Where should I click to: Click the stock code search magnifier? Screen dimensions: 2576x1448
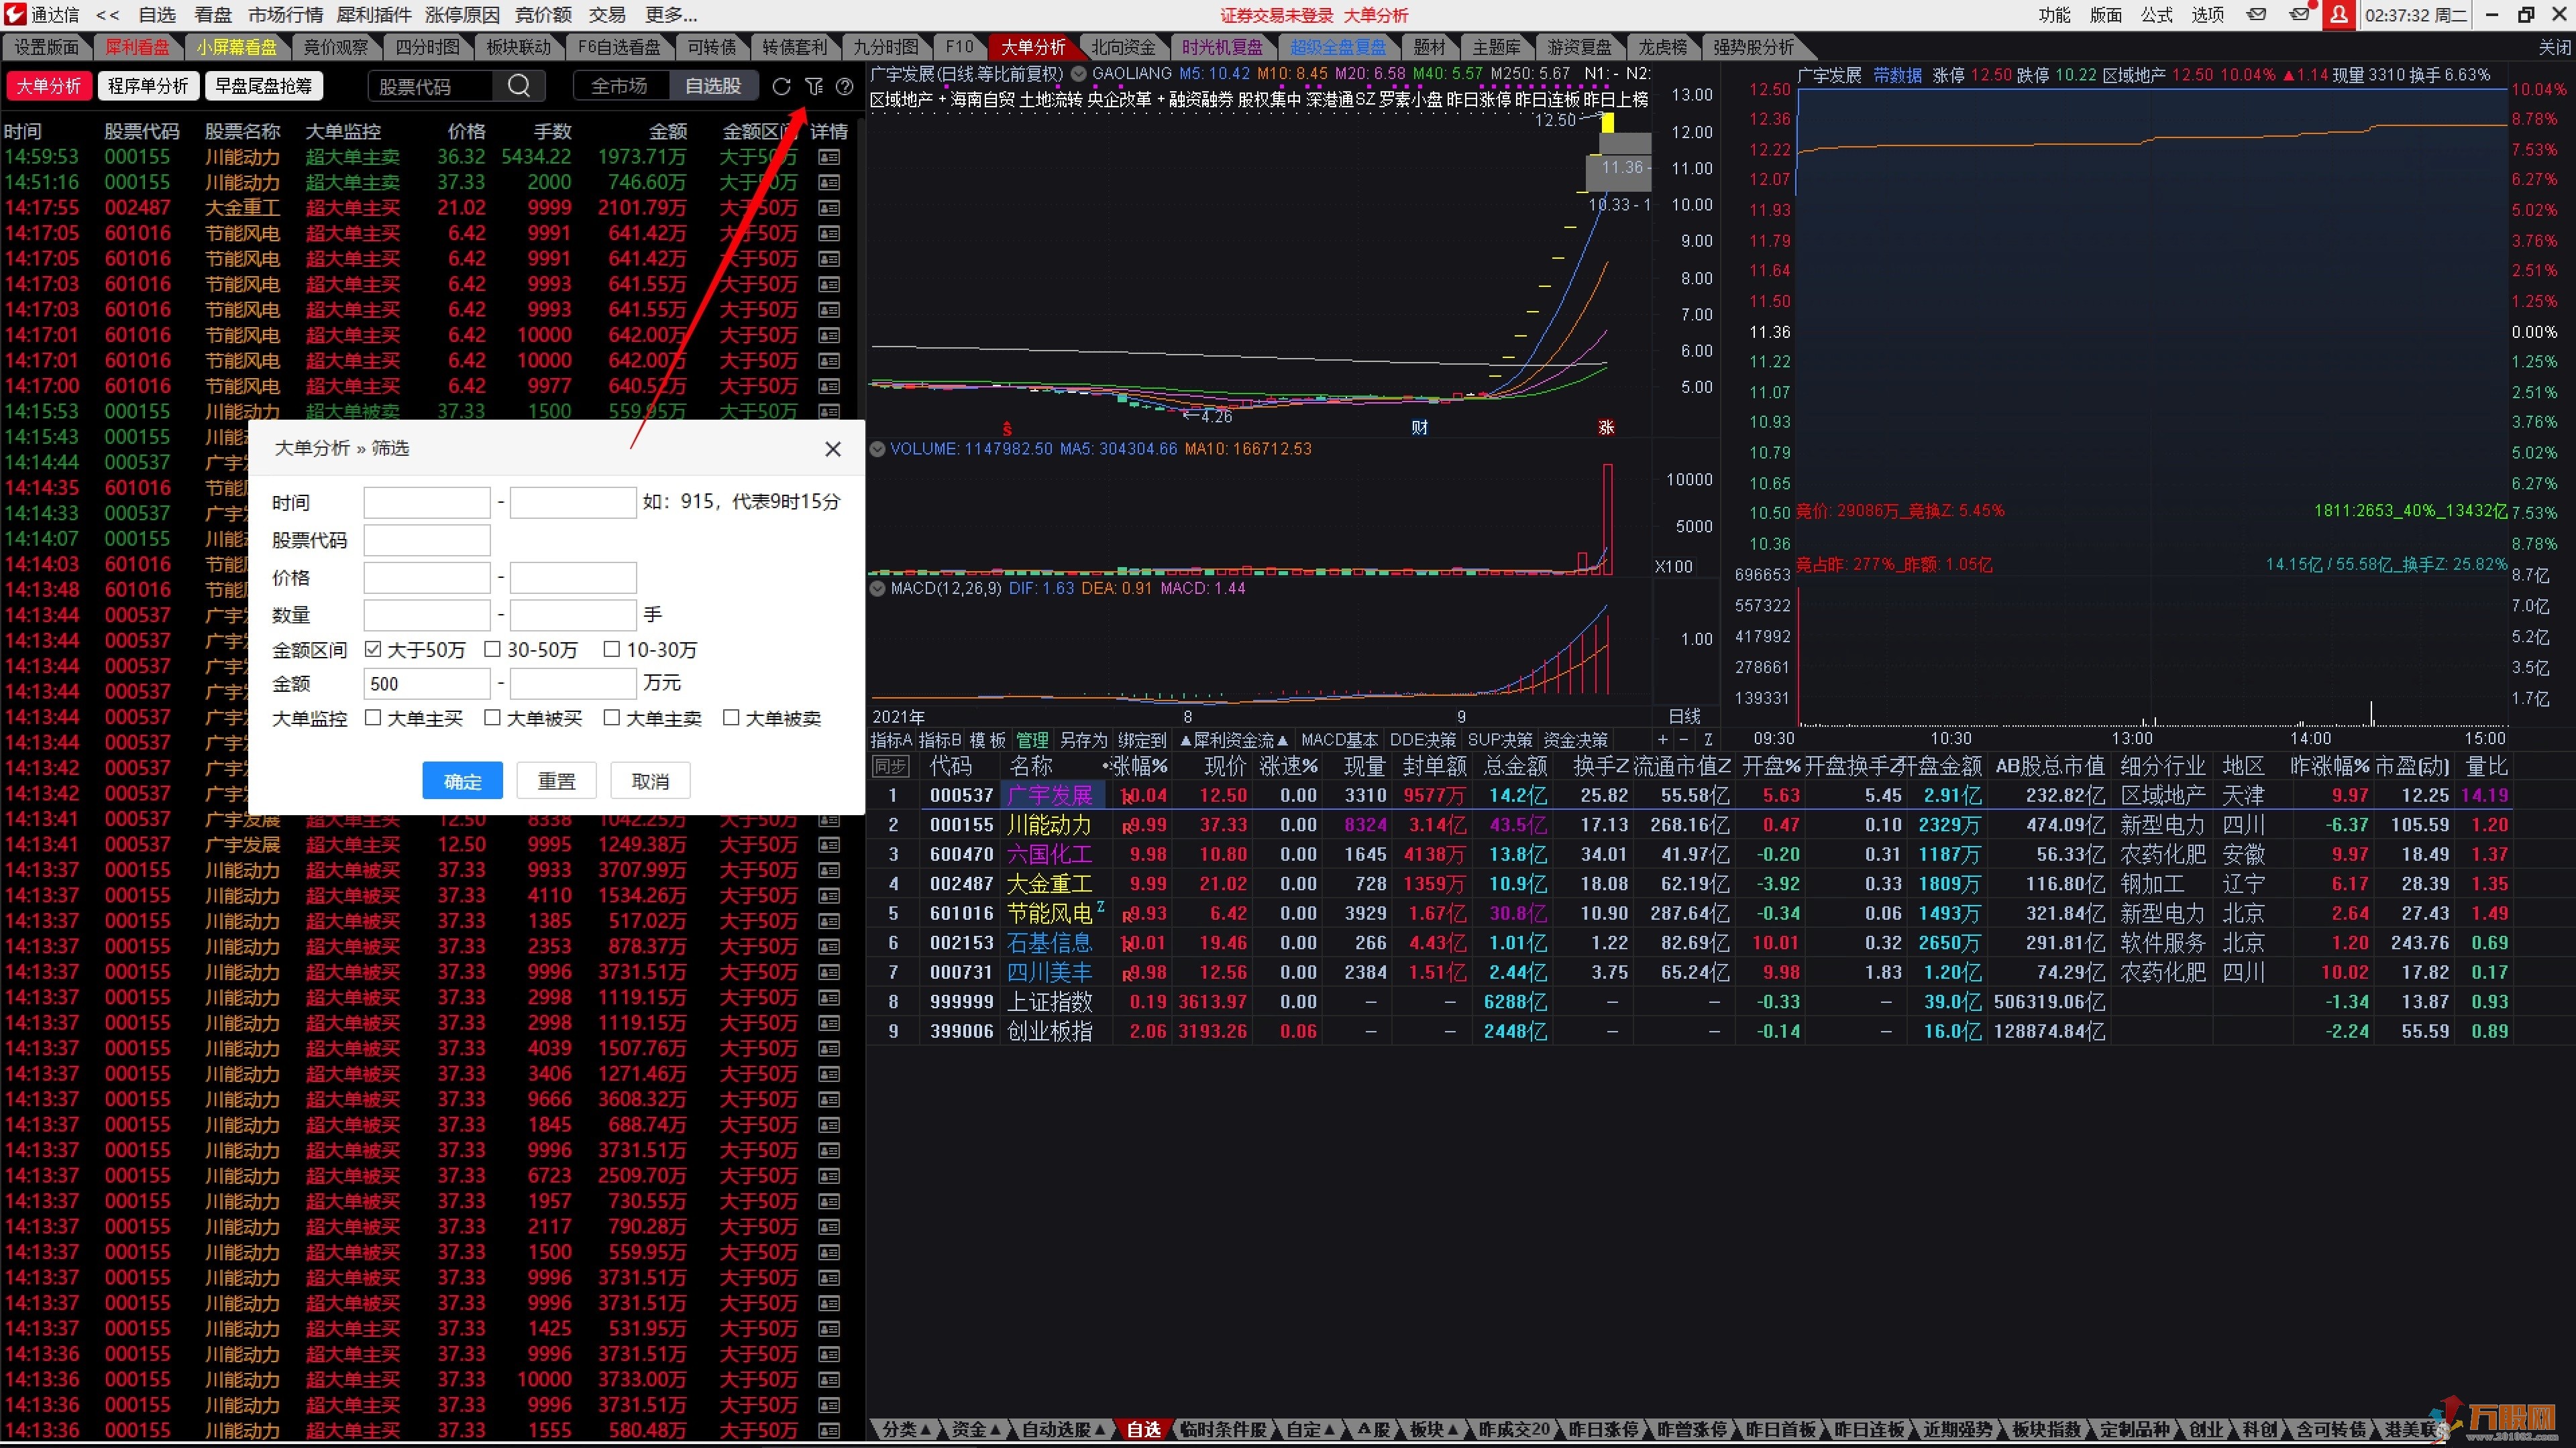pos(518,86)
